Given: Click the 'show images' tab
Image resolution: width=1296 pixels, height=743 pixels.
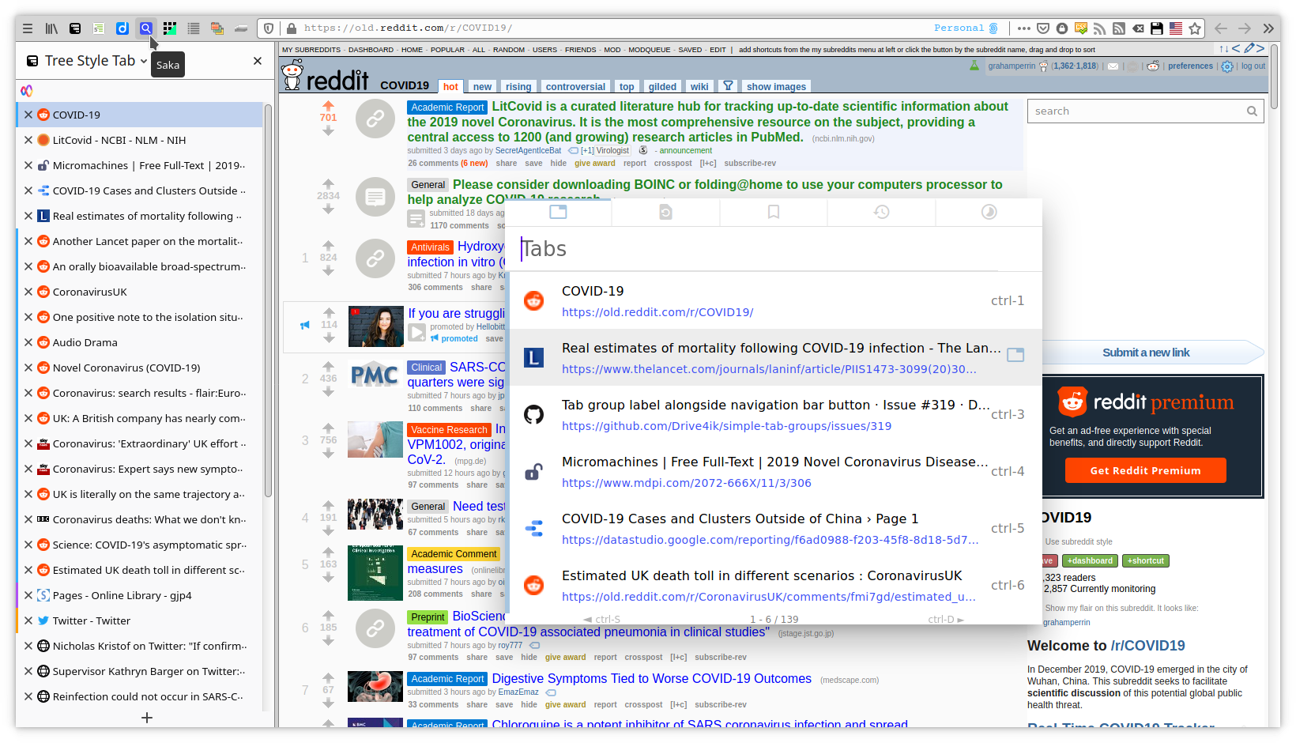Looking at the screenshot, I should 776,87.
